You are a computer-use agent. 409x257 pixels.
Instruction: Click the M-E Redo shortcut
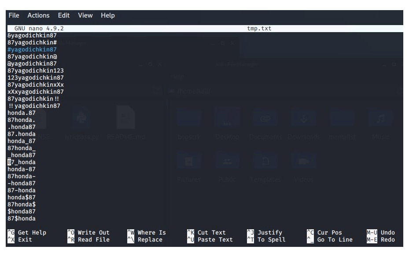click(x=381, y=239)
